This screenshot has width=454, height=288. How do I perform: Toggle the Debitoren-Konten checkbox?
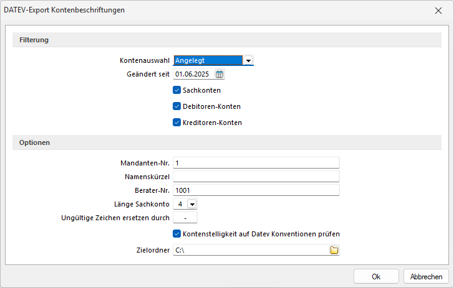[177, 106]
